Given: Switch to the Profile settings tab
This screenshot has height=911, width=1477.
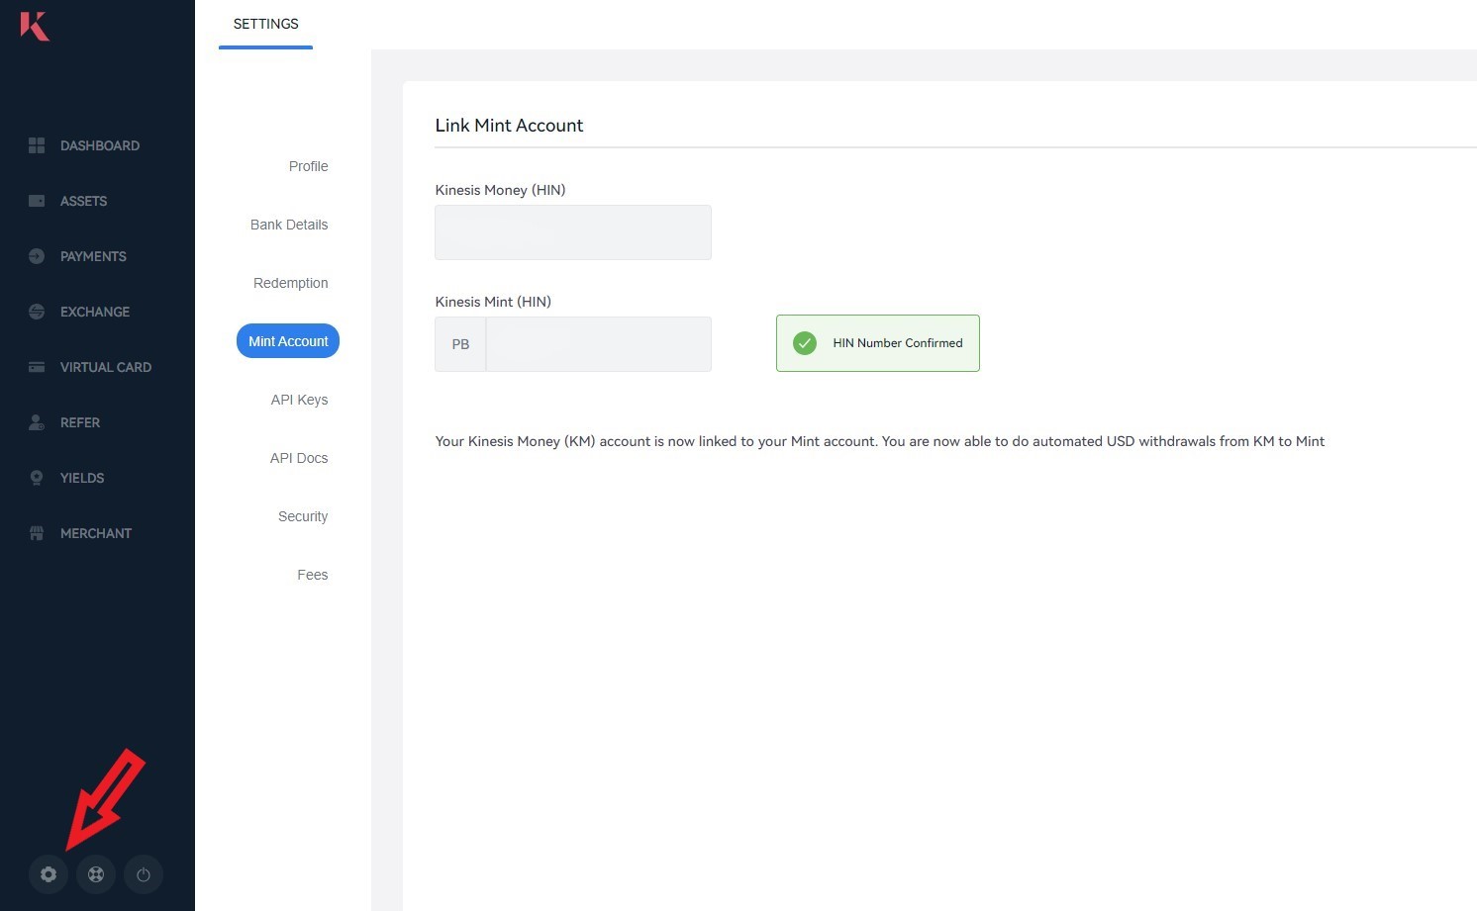Looking at the screenshot, I should [x=308, y=166].
